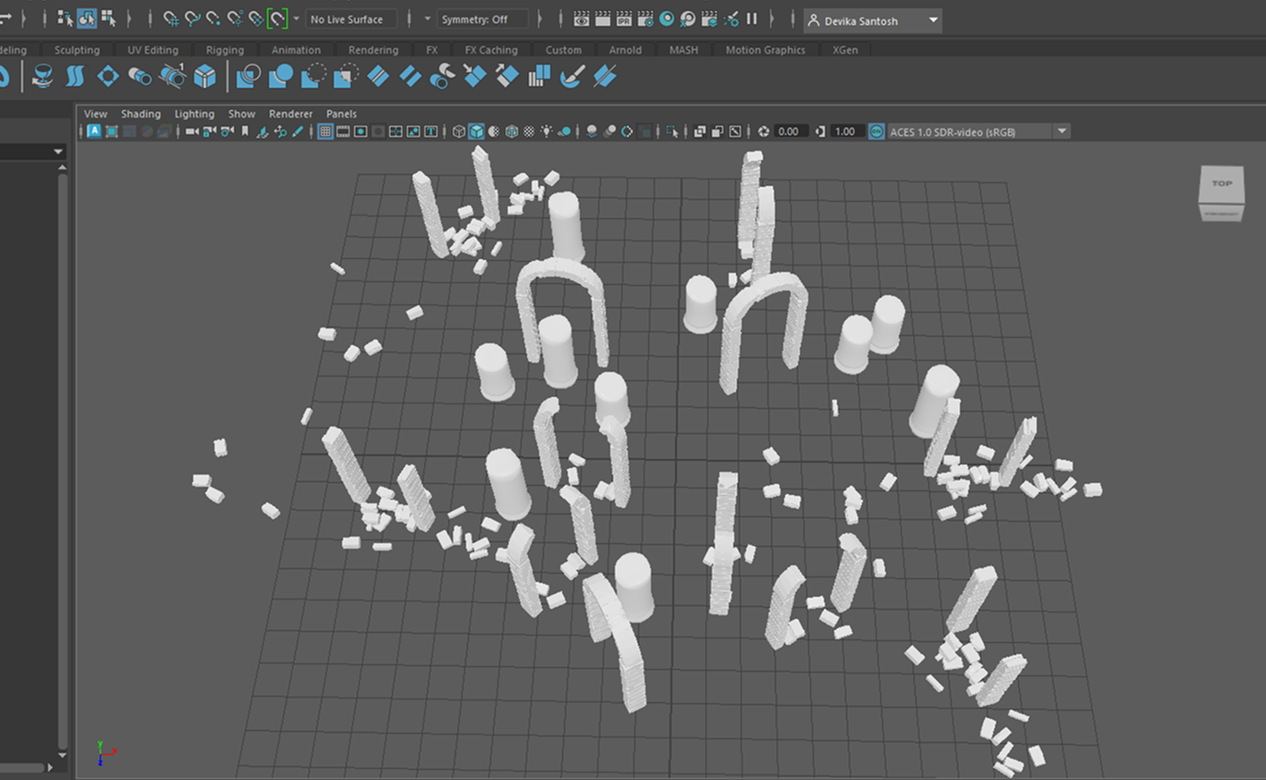Toggle the viewport grid display
This screenshot has height=780, width=1266.
click(x=325, y=130)
